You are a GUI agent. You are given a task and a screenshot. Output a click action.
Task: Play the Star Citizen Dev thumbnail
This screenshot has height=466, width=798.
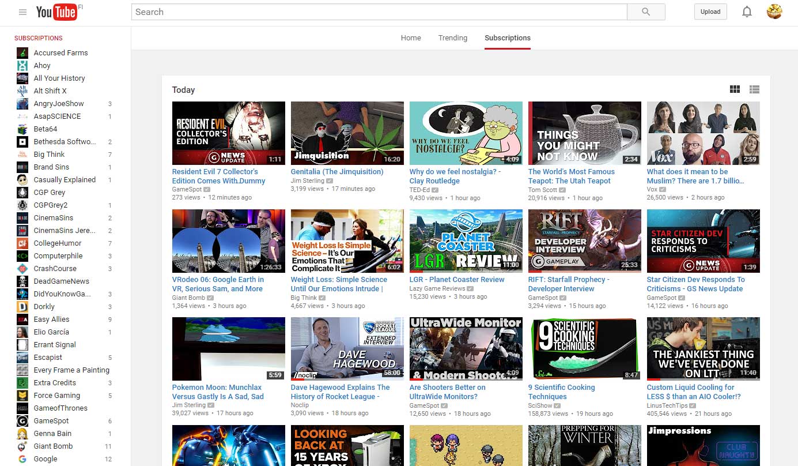[x=704, y=241]
